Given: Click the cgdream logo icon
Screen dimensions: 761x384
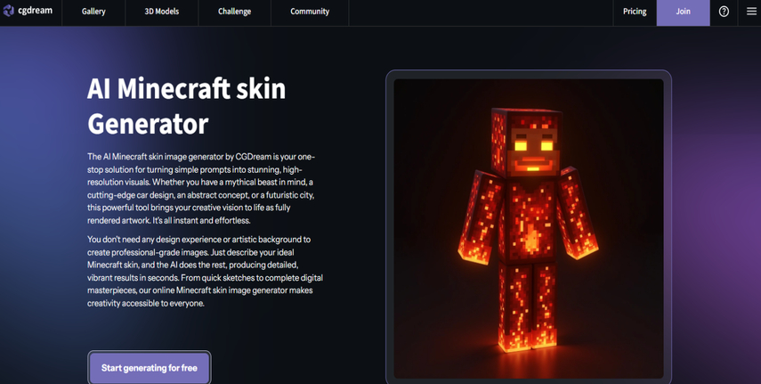Looking at the screenshot, I should click(9, 12).
